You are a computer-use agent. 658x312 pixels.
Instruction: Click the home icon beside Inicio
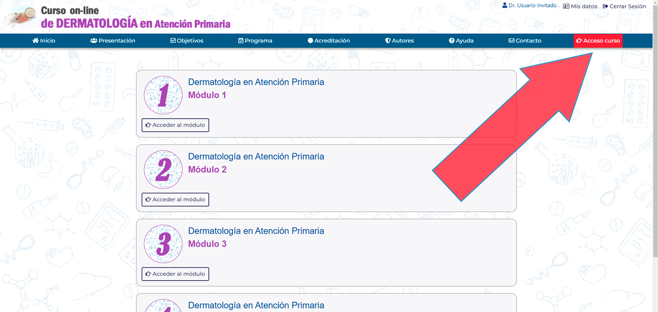(35, 41)
